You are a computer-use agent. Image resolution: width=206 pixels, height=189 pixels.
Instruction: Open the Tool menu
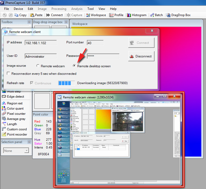pos(91,9)
